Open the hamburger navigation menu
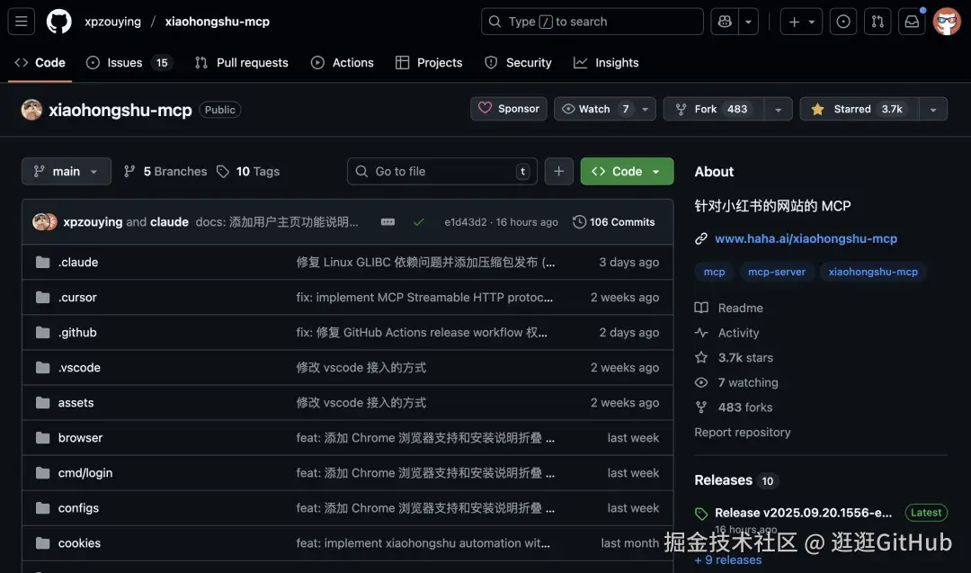Image resolution: width=971 pixels, height=573 pixels. click(21, 21)
